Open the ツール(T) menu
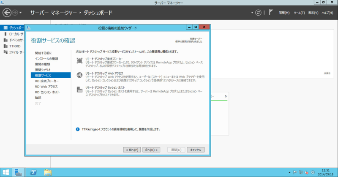This screenshot has height=177, width=338. pos(299,13)
